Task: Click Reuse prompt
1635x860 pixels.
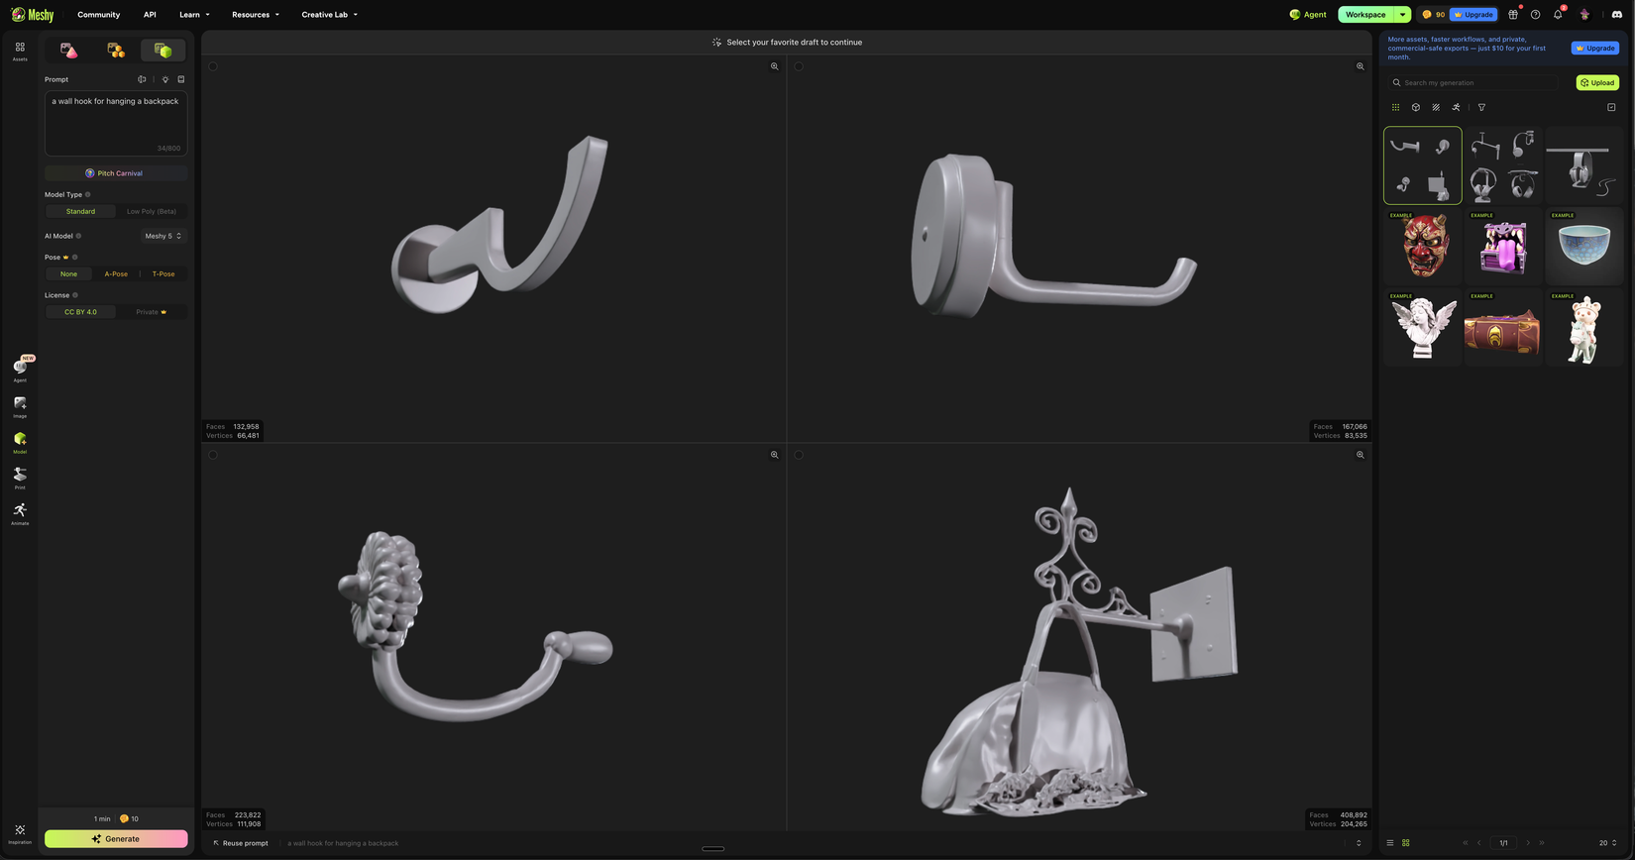Action: [x=241, y=843]
